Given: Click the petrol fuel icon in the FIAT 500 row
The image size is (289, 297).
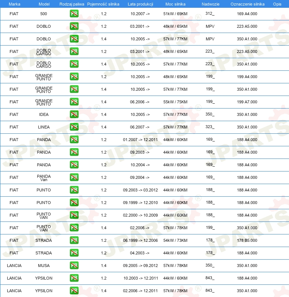Looking at the screenshot, I should (74, 14).
